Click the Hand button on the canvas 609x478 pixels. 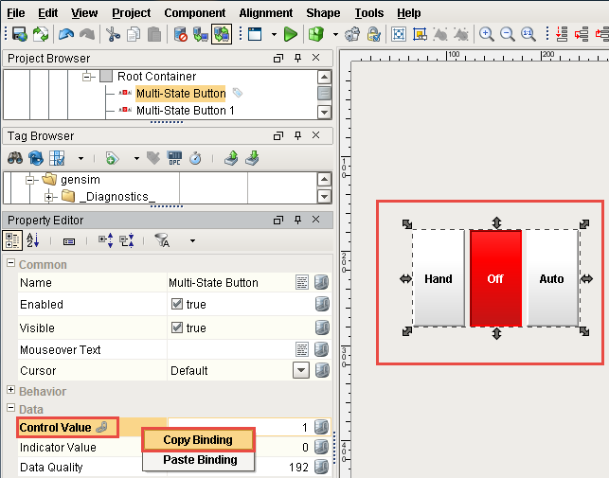[x=439, y=278]
